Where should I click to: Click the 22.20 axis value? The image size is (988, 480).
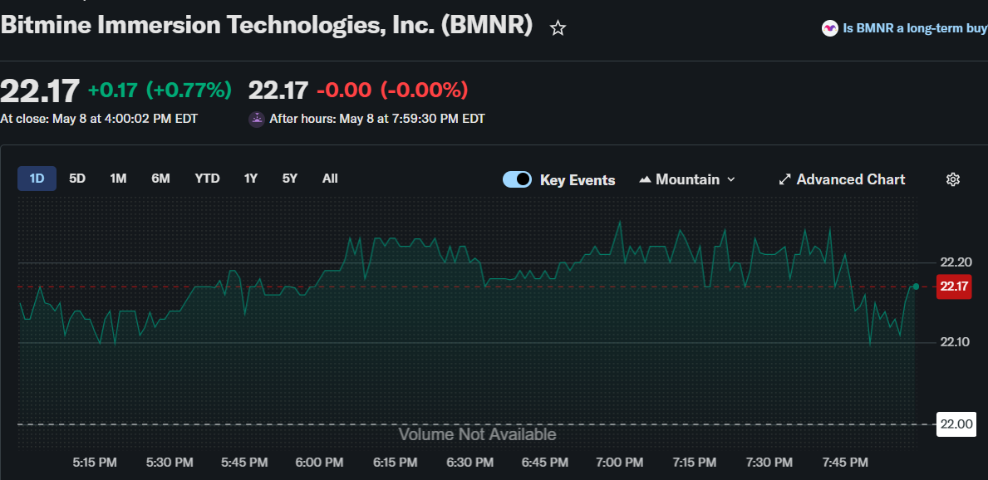(956, 262)
